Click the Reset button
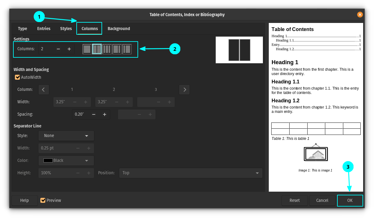The height and width of the screenshot is (218, 374). [x=295, y=200]
